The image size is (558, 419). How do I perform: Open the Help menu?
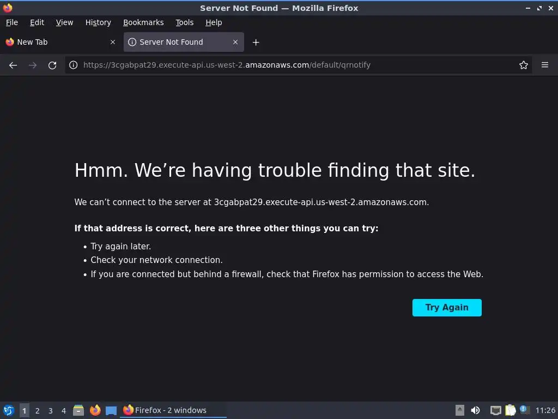pyautogui.click(x=214, y=22)
